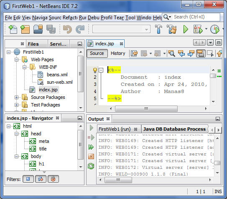The width and height of the screenshot is (227, 199).
Task: Collapse the Web Pages folder
Action: click(17, 59)
